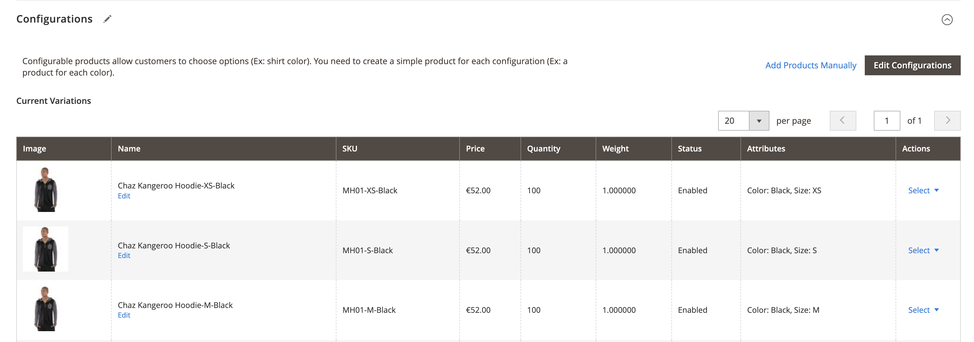
Task: Click the SKU column header
Action: pyautogui.click(x=350, y=149)
